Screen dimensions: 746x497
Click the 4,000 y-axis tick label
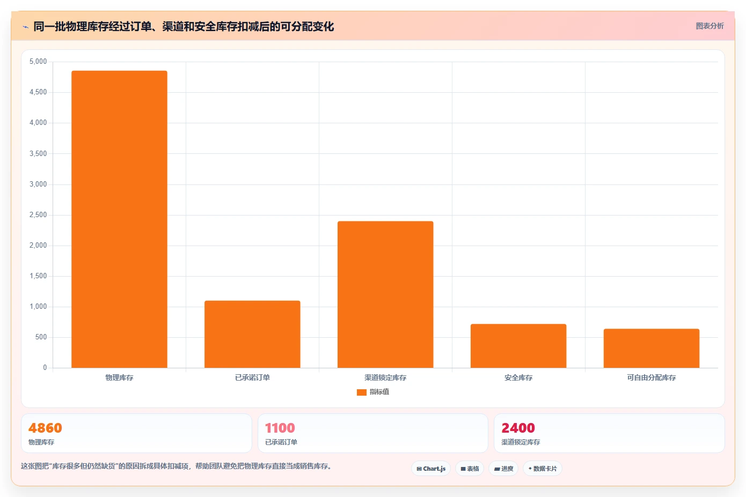[x=38, y=123]
